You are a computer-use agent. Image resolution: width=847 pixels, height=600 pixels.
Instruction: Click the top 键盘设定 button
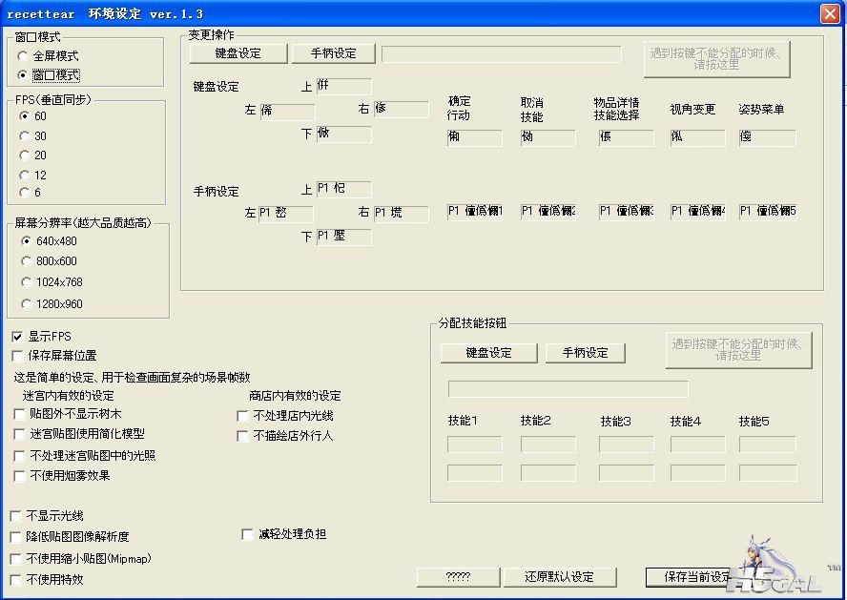238,53
